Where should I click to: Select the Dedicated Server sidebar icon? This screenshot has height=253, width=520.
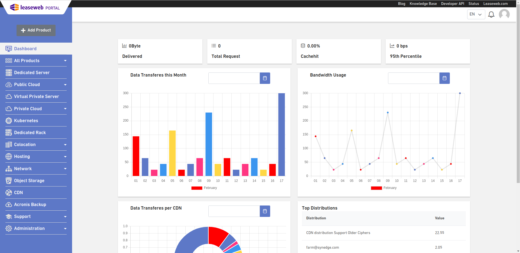[8, 72]
